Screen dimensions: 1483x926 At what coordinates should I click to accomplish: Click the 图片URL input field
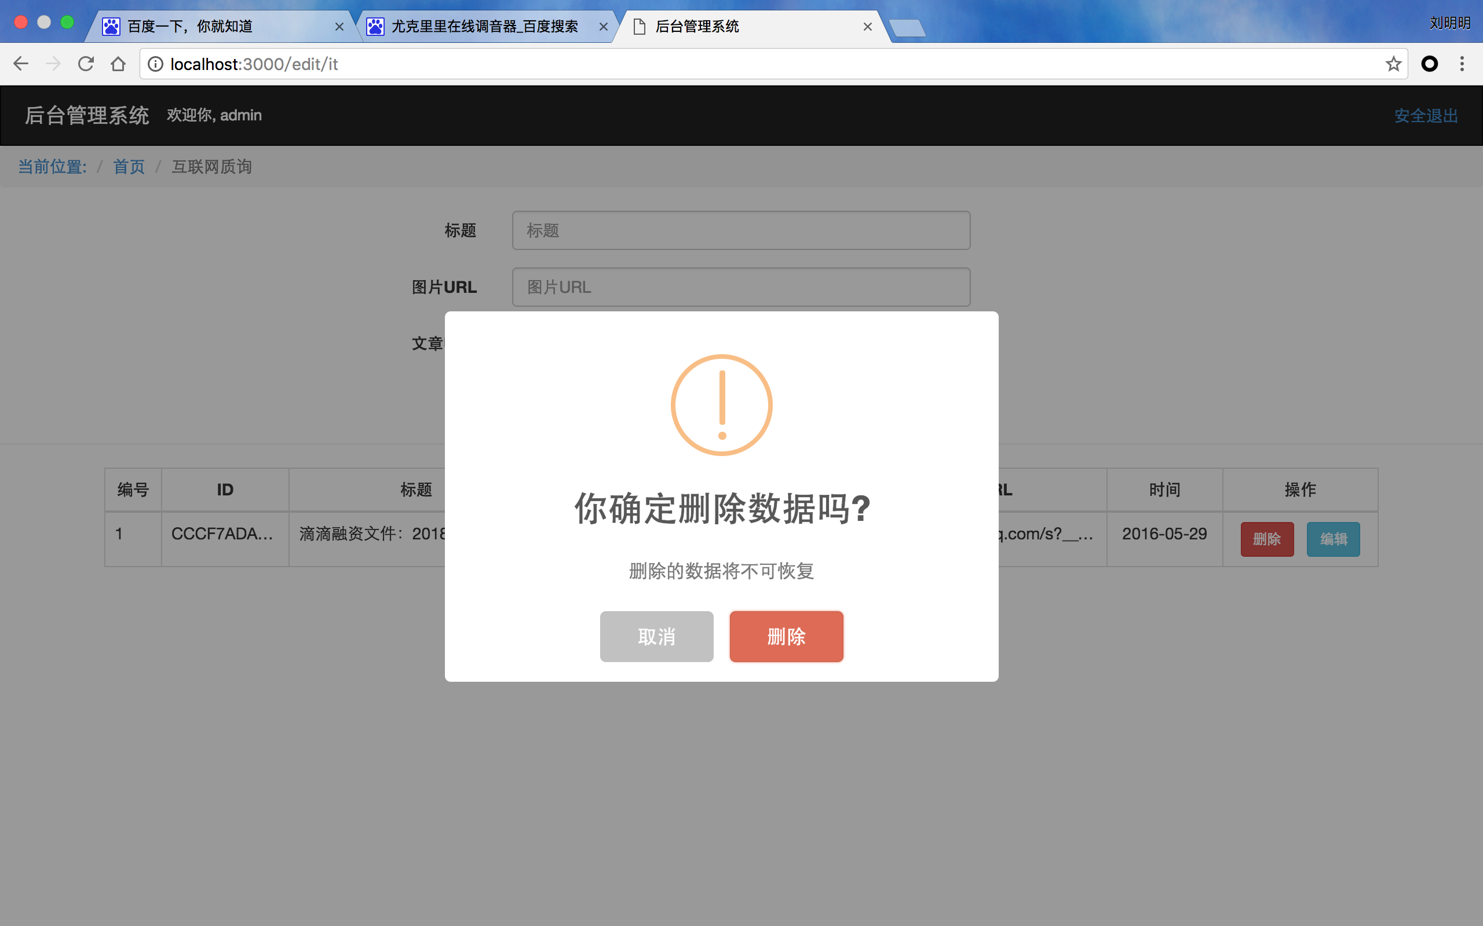(741, 287)
